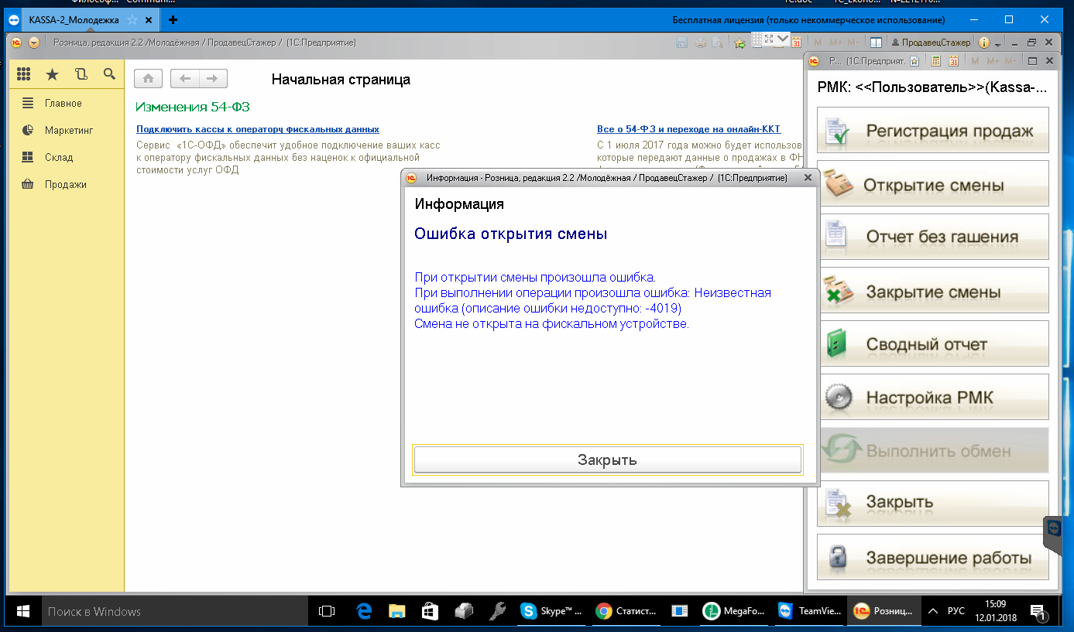This screenshot has height=632, width=1074.
Task: Open the Склад section
Action: [59, 157]
